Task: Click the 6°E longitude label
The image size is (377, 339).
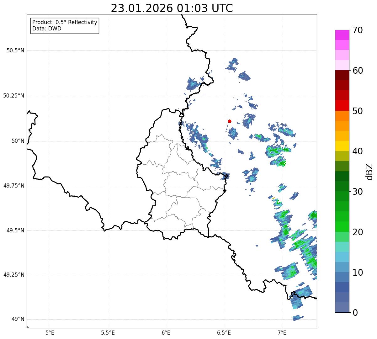Action: coord(166,332)
